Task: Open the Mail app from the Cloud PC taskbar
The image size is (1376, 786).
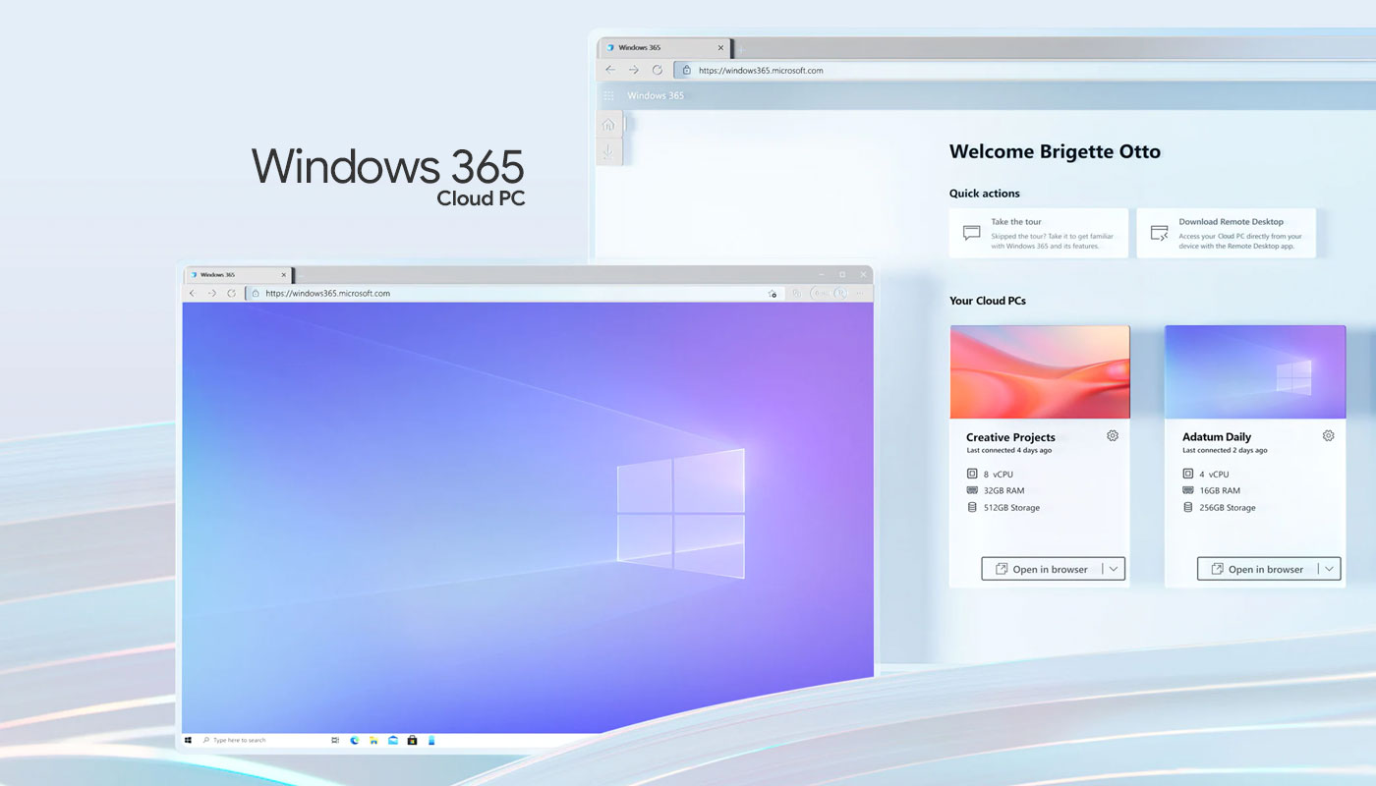Action: (x=393, y=740)
